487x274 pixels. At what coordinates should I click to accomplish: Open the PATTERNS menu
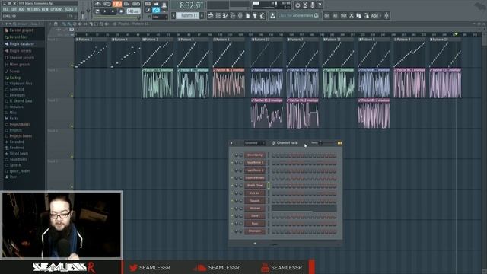click(x=33, y=10)
